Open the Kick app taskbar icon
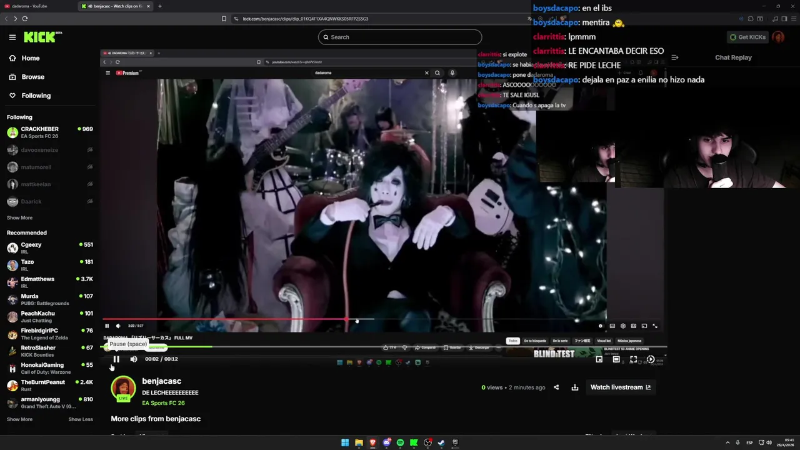This screenshot has width=800, height=450. click(414, 442)
